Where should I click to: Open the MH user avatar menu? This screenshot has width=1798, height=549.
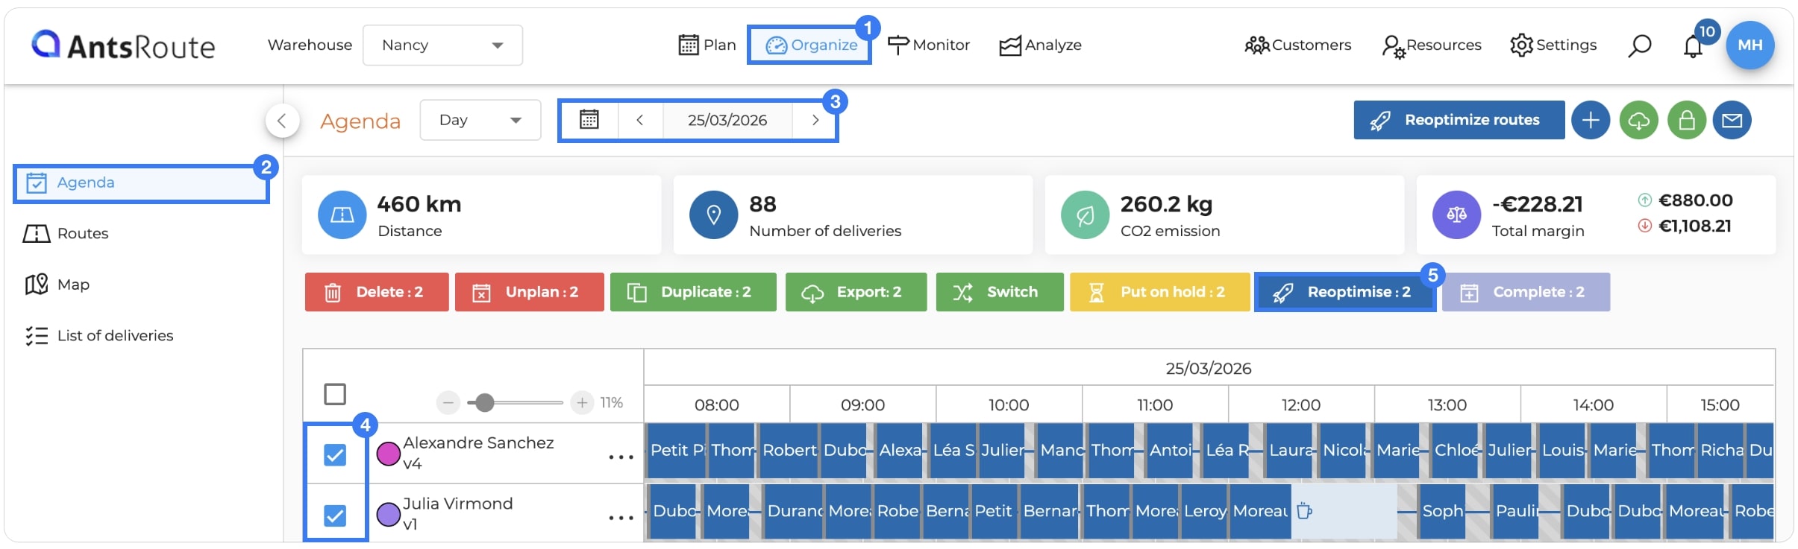point(1750,45)
